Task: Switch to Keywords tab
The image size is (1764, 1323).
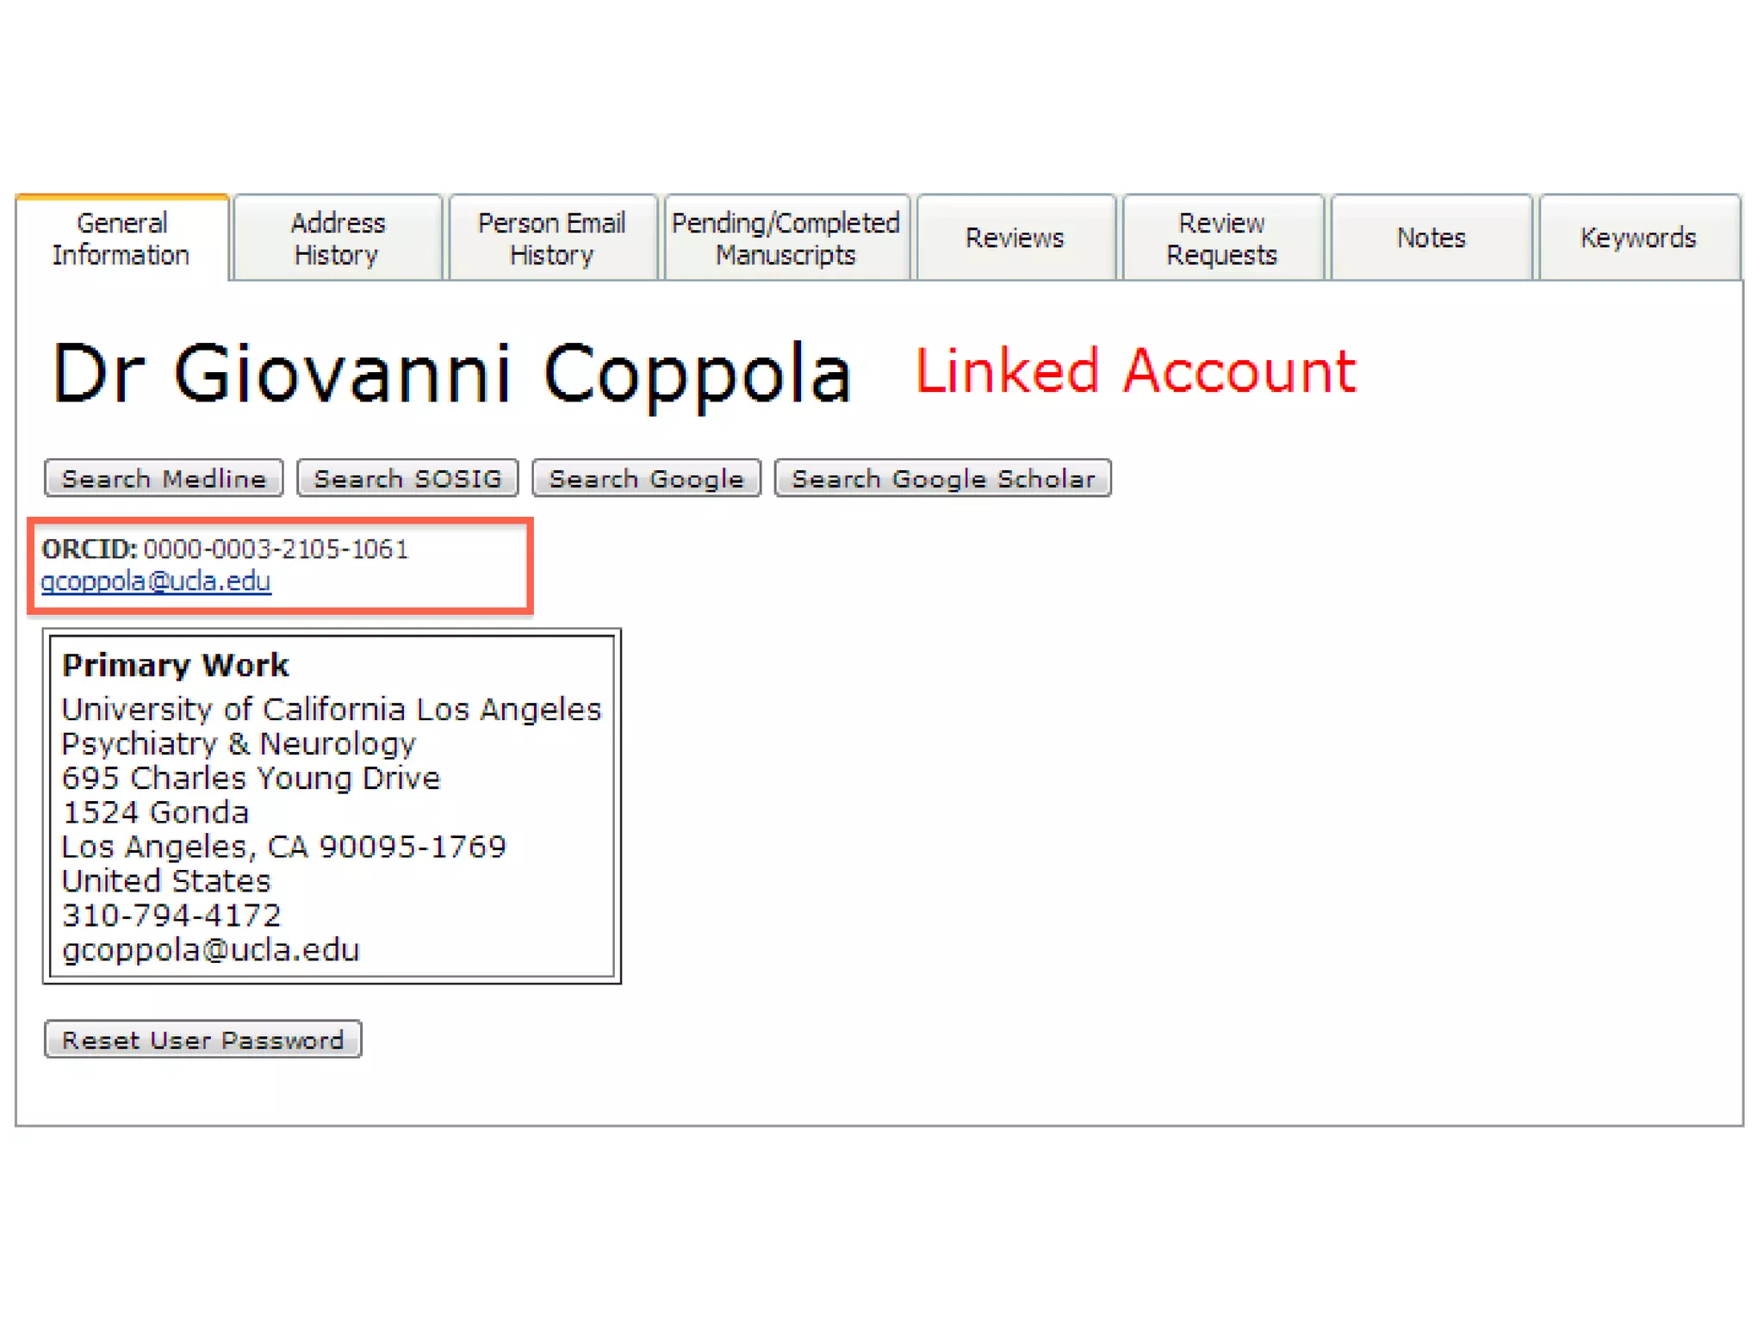Action: pos(1638,238)
